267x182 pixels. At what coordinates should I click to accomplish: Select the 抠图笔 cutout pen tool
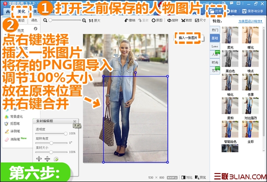[12, 124]
